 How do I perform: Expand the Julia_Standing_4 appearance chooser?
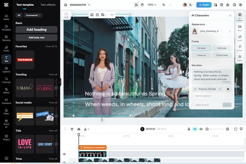212,31
